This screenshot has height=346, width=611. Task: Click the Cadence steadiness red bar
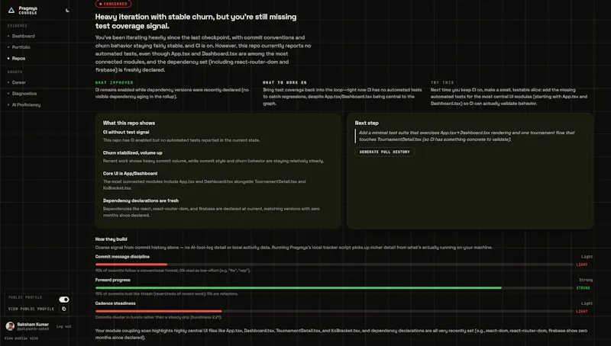(159, 311)
